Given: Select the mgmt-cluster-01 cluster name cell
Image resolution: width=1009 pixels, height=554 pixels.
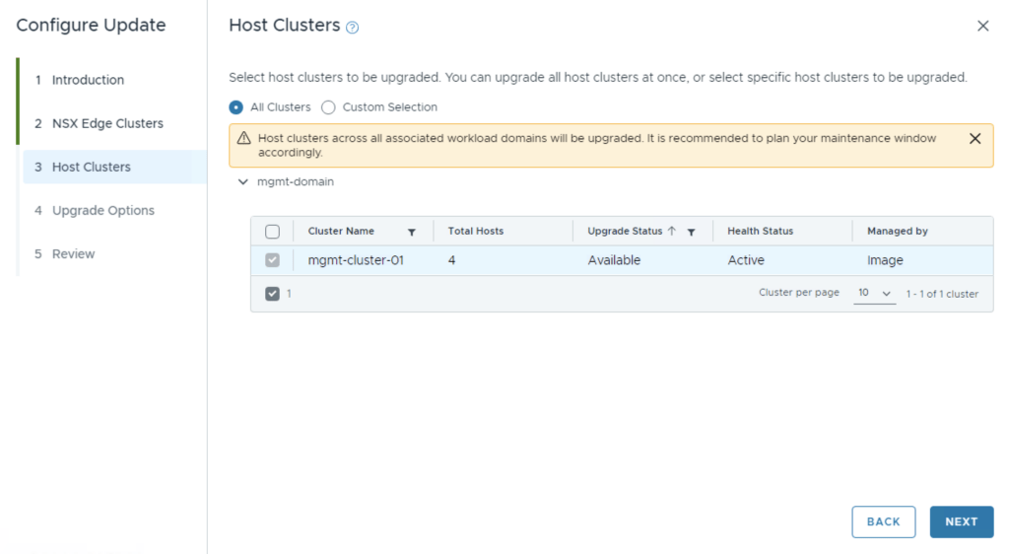Looking at the screenshot, I should [356, 260].
